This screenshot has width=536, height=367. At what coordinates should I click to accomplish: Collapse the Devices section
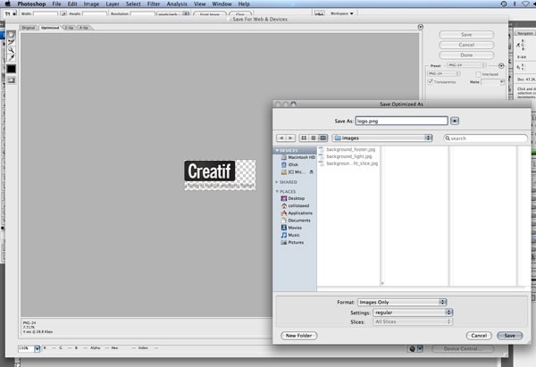click(x=277, y=150)
